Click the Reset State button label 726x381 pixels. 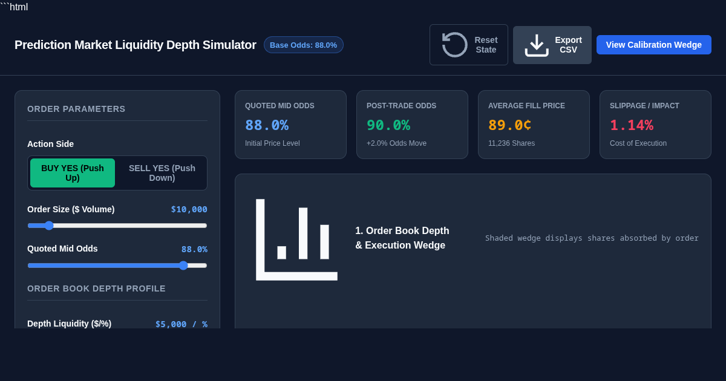click(x=486, y=45)
